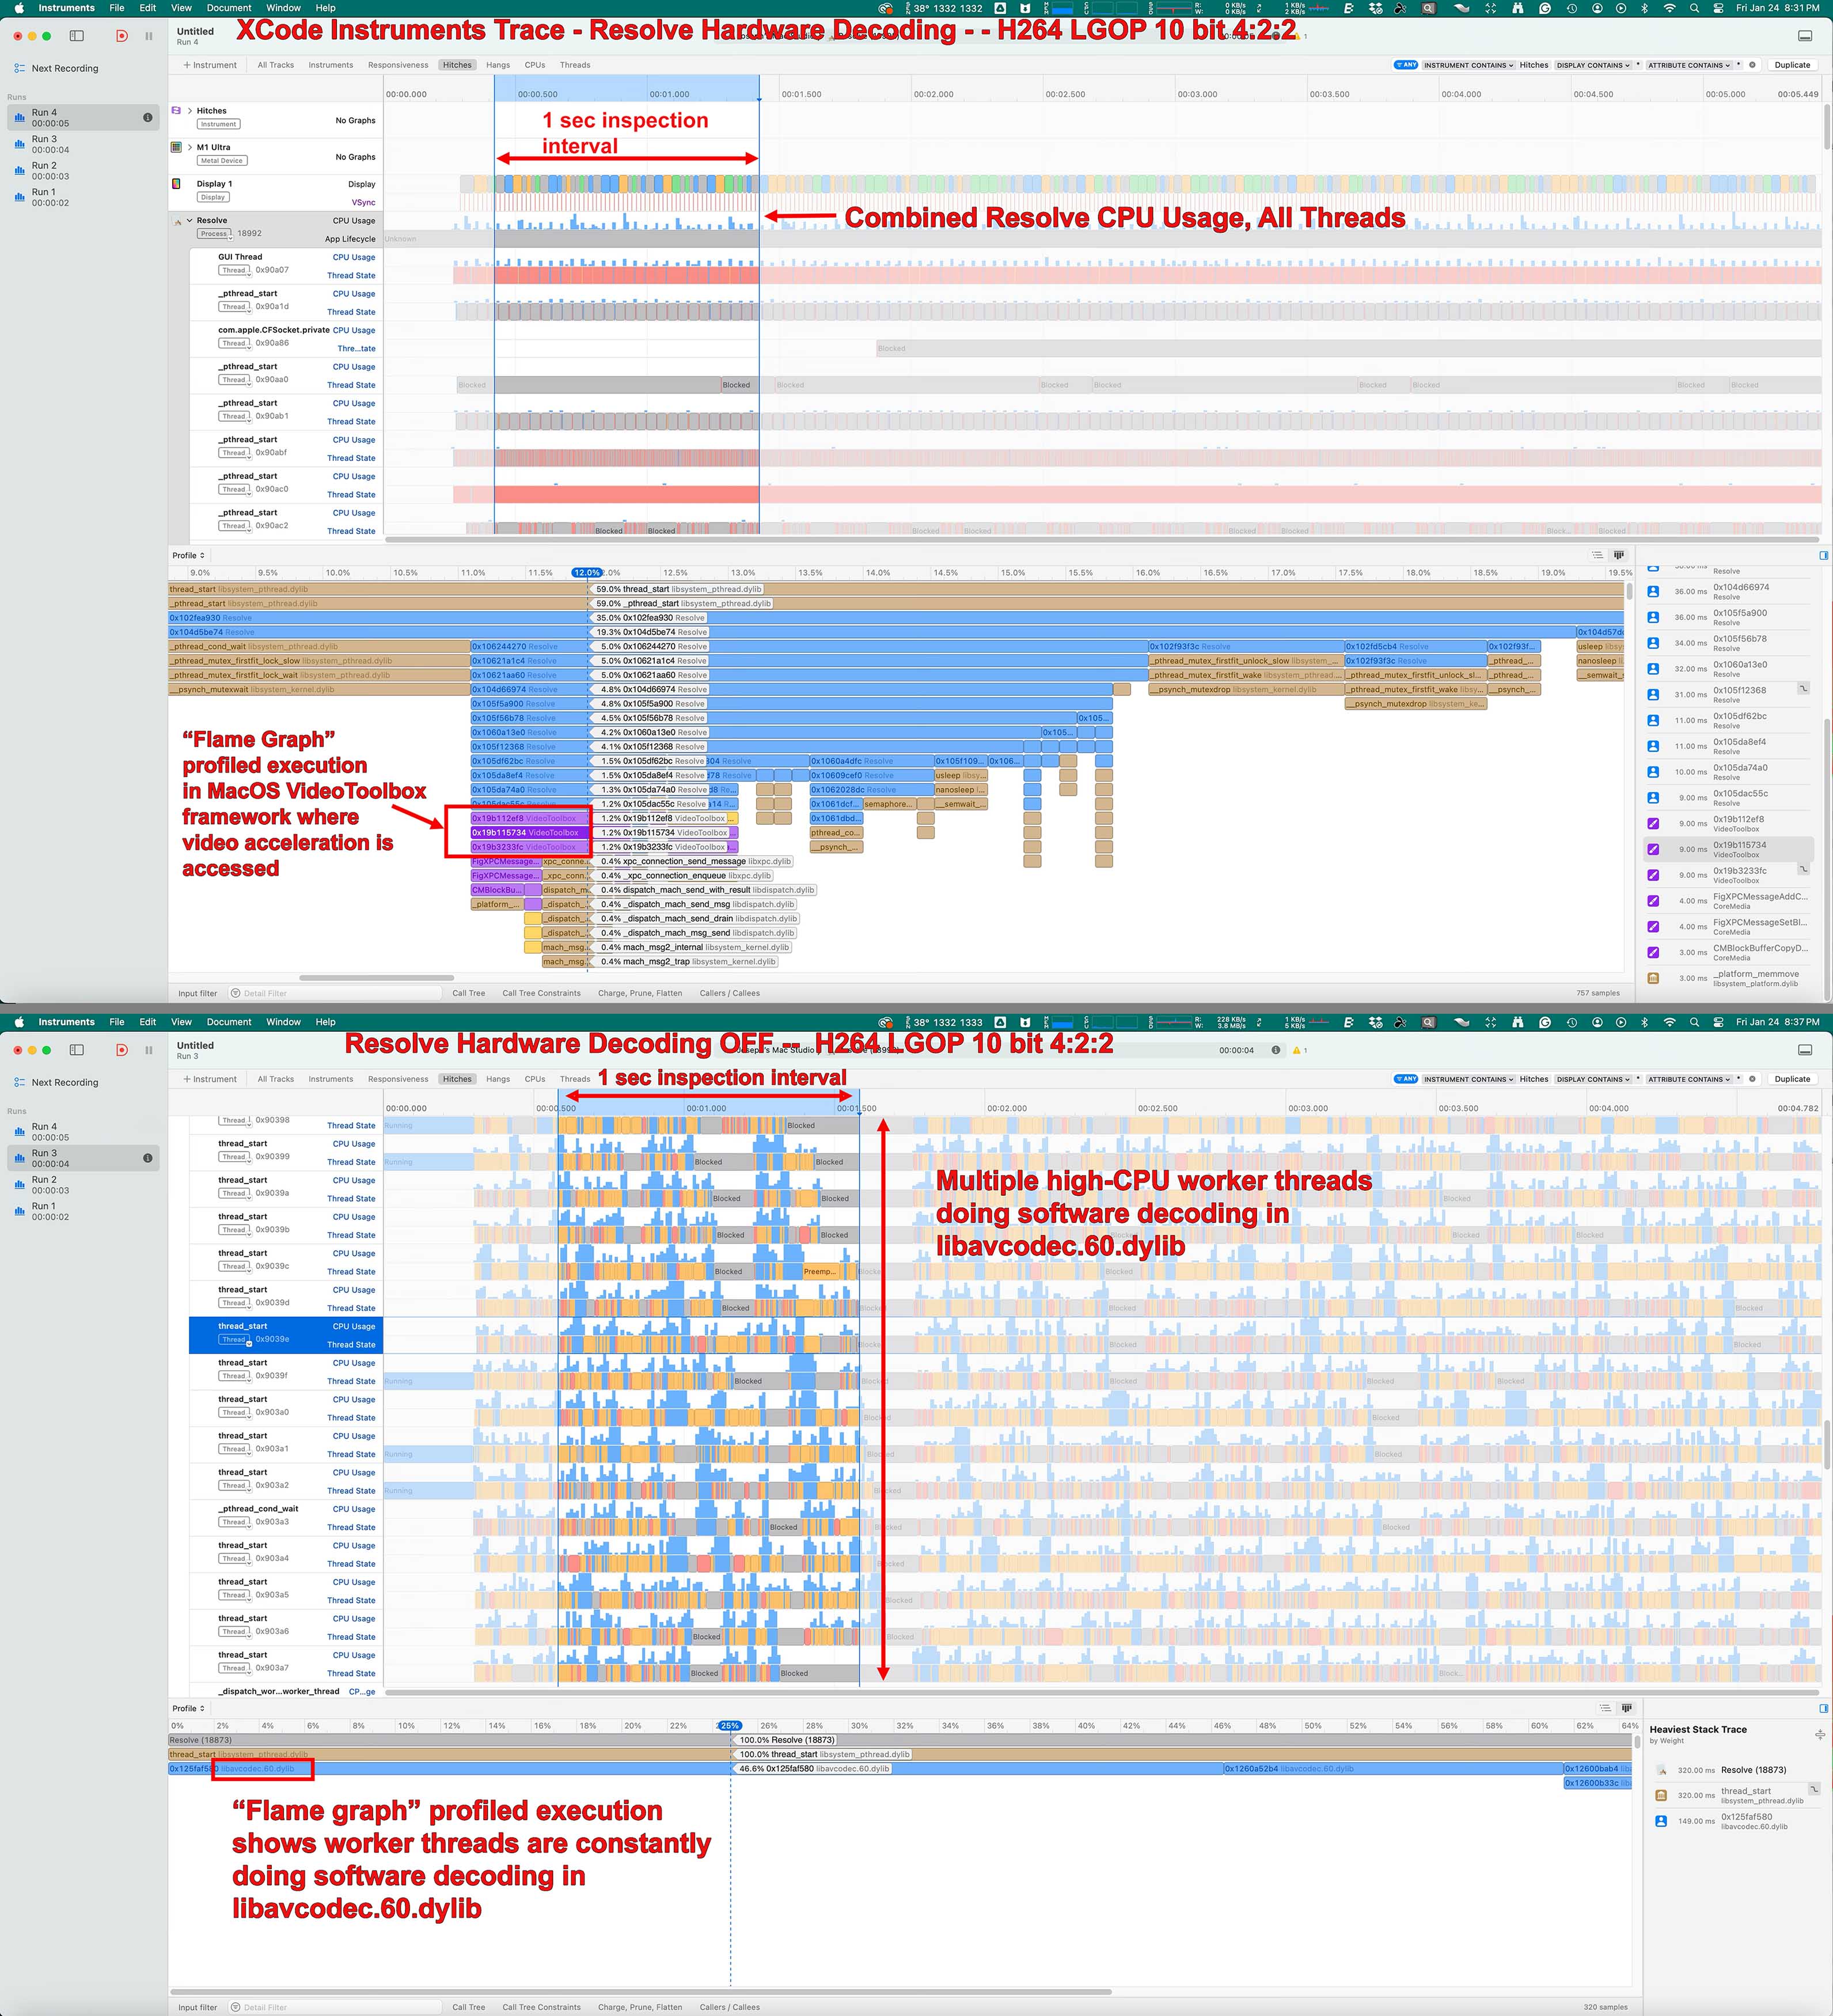Click the Hitches instrument icon

pos(176,111)
